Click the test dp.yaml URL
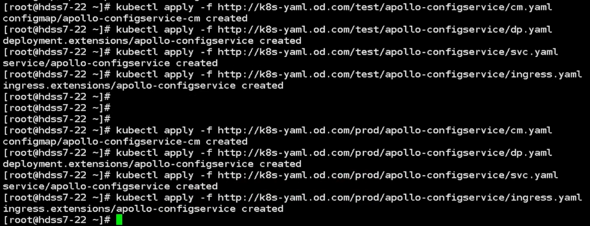Viewport: 590px width, 226px height. pyautogui.click(x=385, y=30)
